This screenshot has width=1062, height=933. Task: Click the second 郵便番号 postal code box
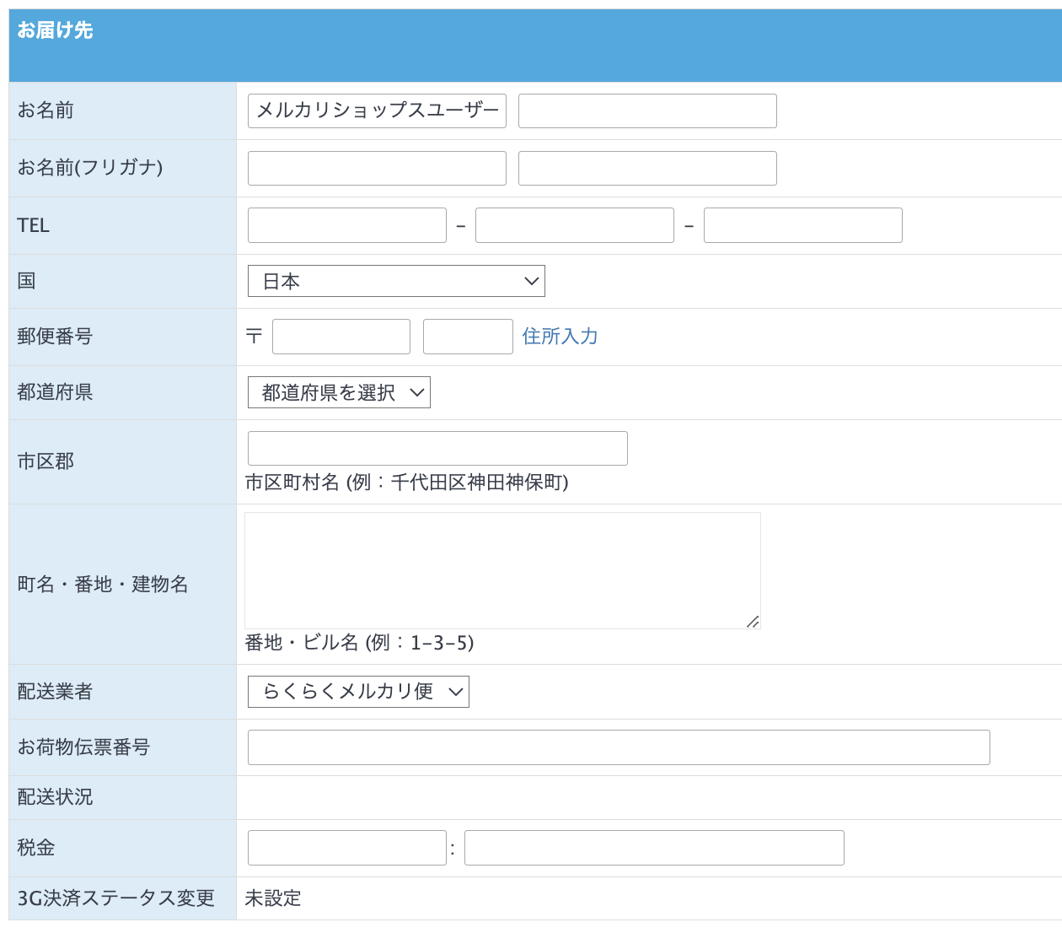468,337
